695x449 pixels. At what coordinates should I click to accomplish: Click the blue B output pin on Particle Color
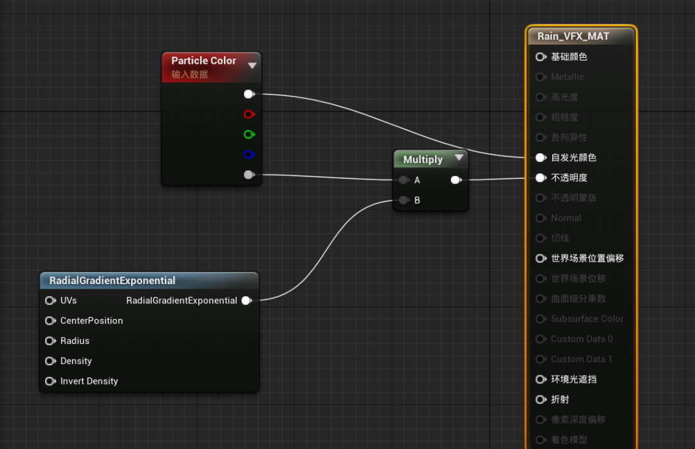249,155
